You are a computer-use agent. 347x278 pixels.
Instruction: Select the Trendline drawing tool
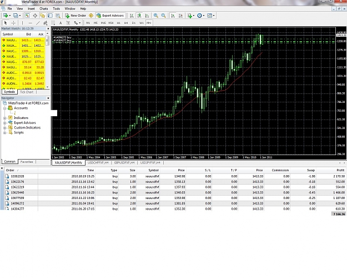point(38,23)
